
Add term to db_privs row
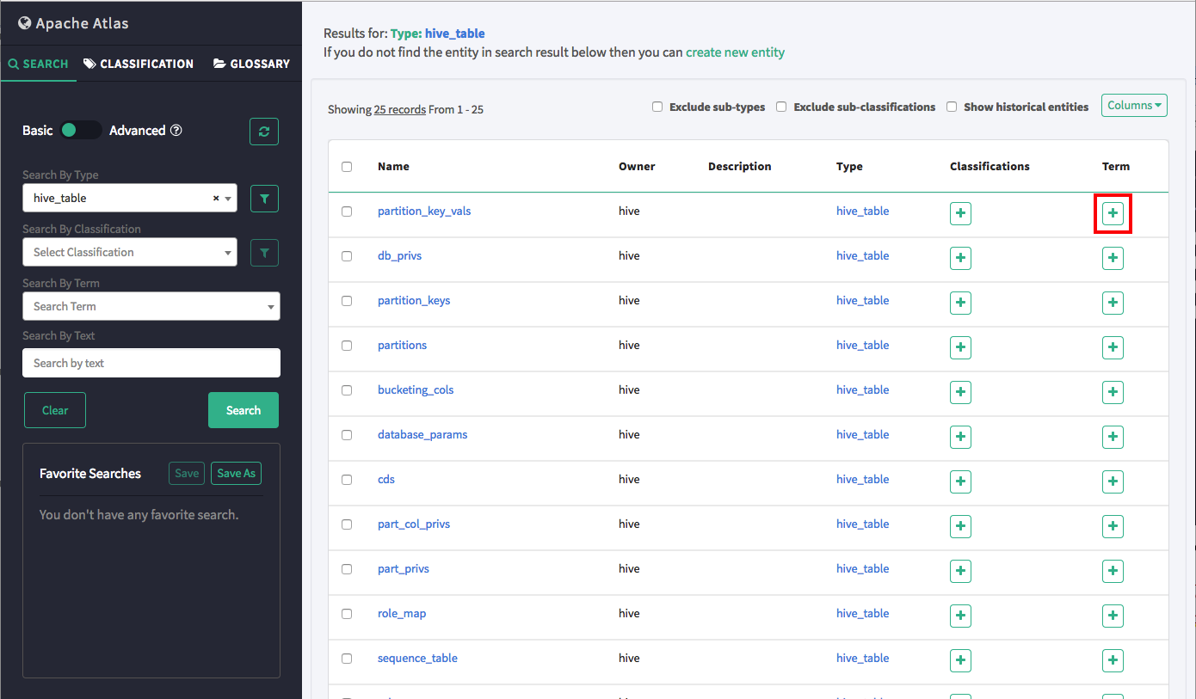tap(1113, 258)
